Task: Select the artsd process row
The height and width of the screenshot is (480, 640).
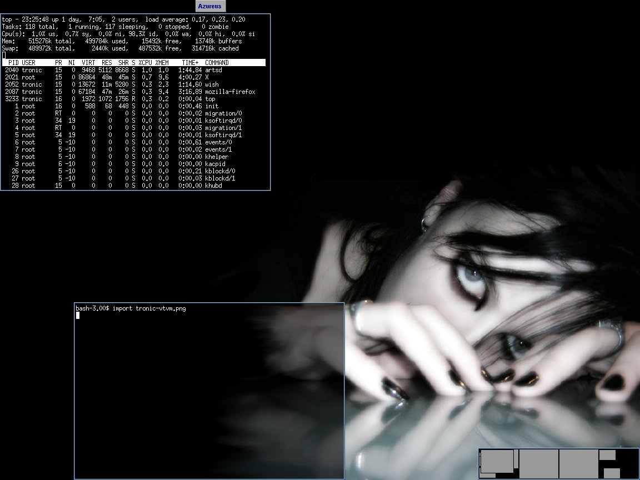Action: click(x=134, y=70)
